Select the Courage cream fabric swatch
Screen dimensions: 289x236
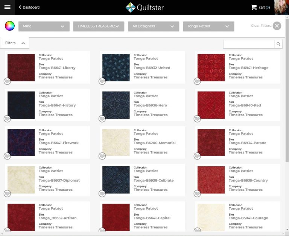click(x=211, y=218)
